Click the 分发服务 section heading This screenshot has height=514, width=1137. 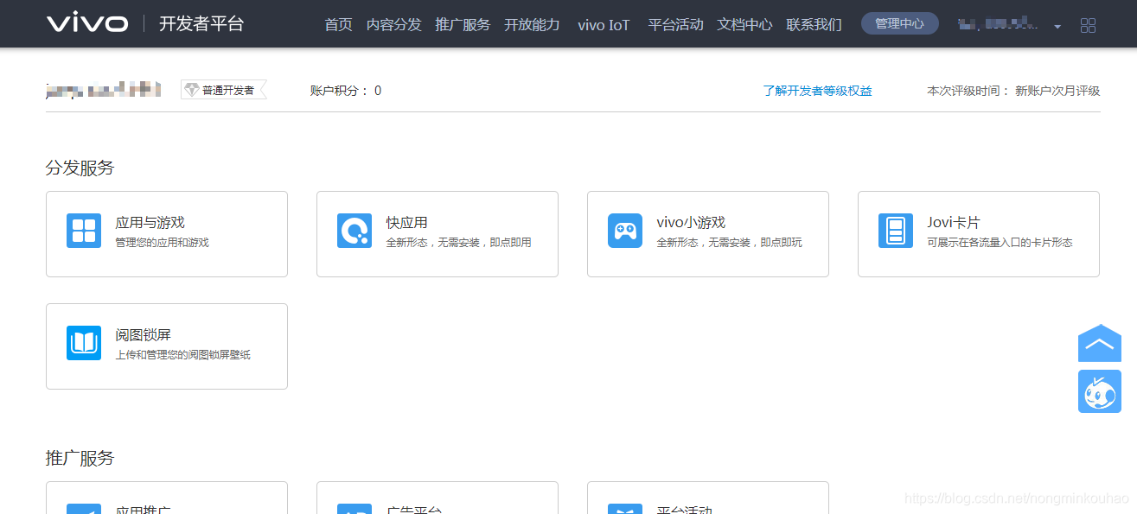tap(80, 168)
